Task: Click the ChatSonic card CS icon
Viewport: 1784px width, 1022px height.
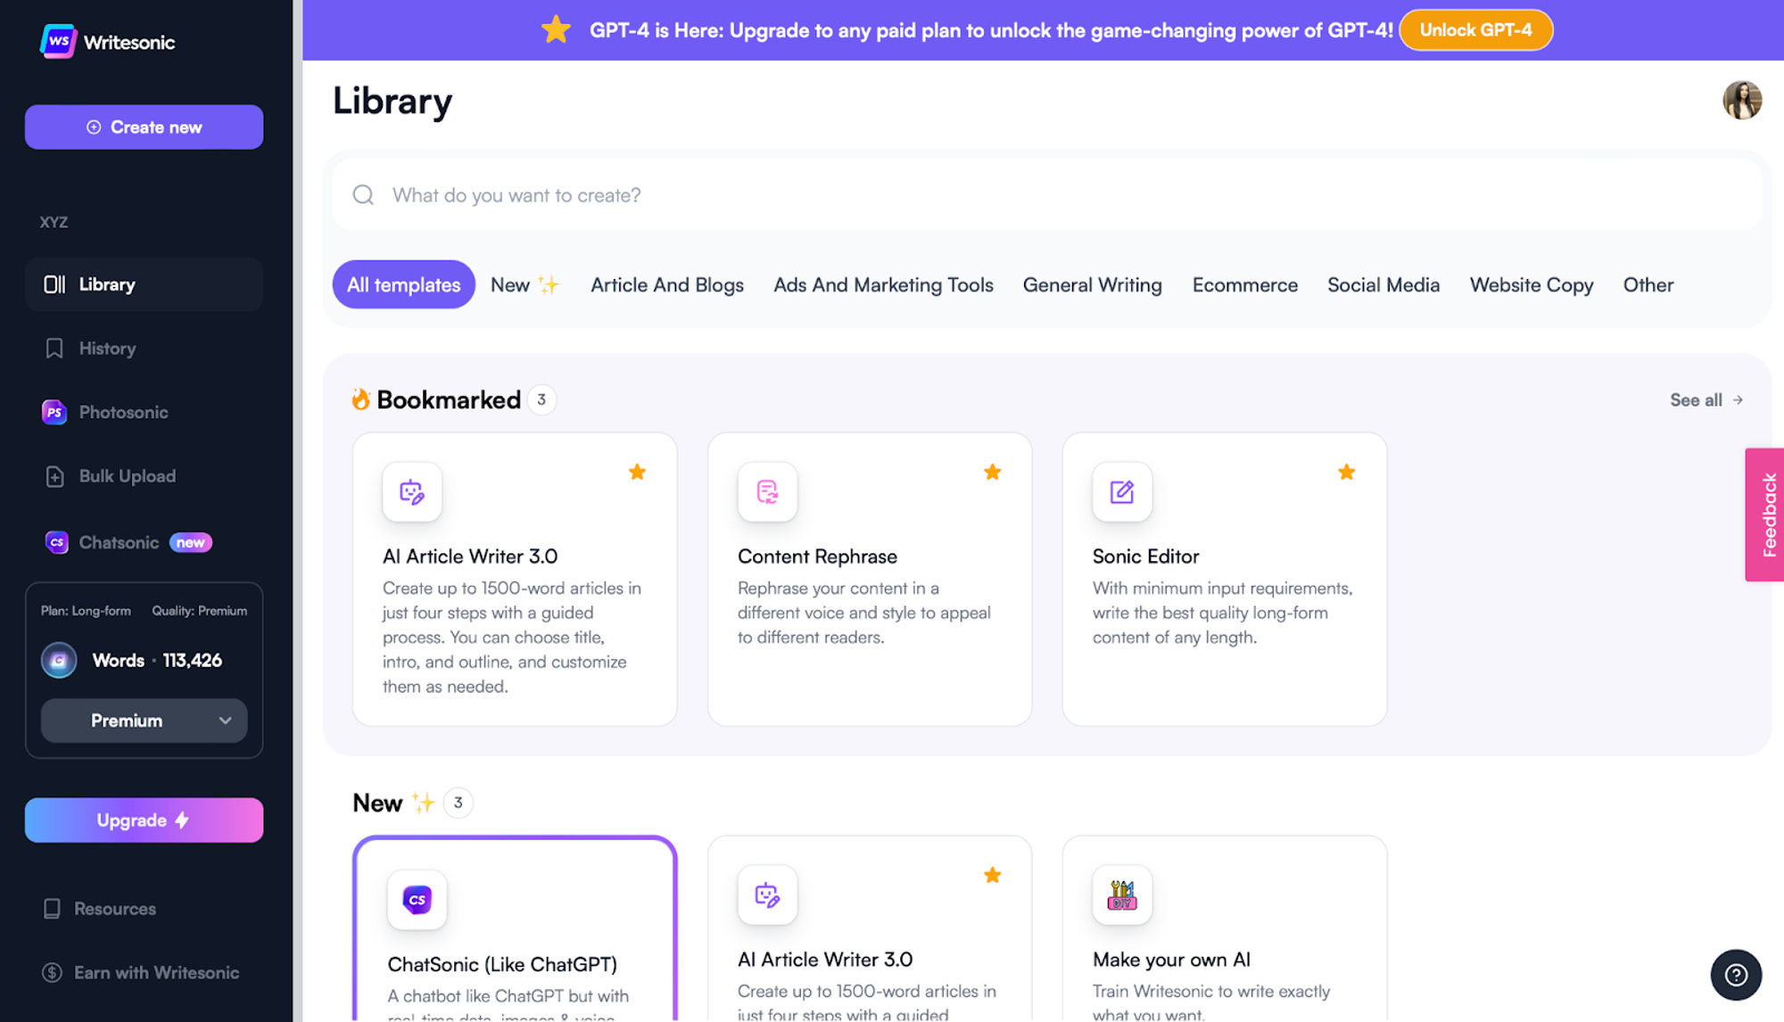Action: coord(417,899)
